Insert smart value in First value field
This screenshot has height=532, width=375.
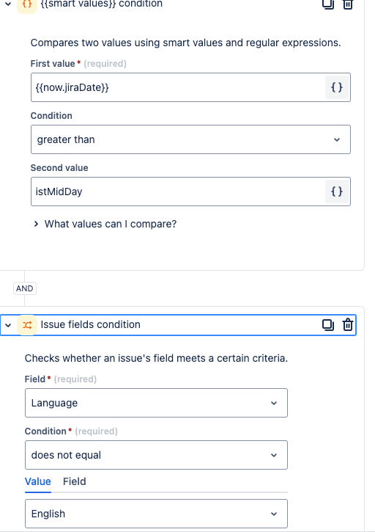[337, 87]
